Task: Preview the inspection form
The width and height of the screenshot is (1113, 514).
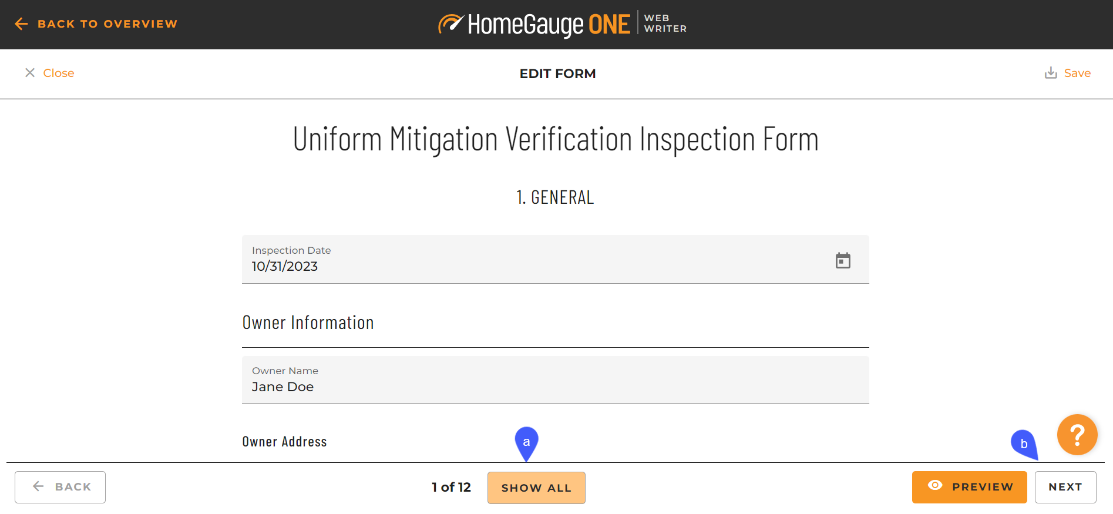Action: tap(969, 487)
